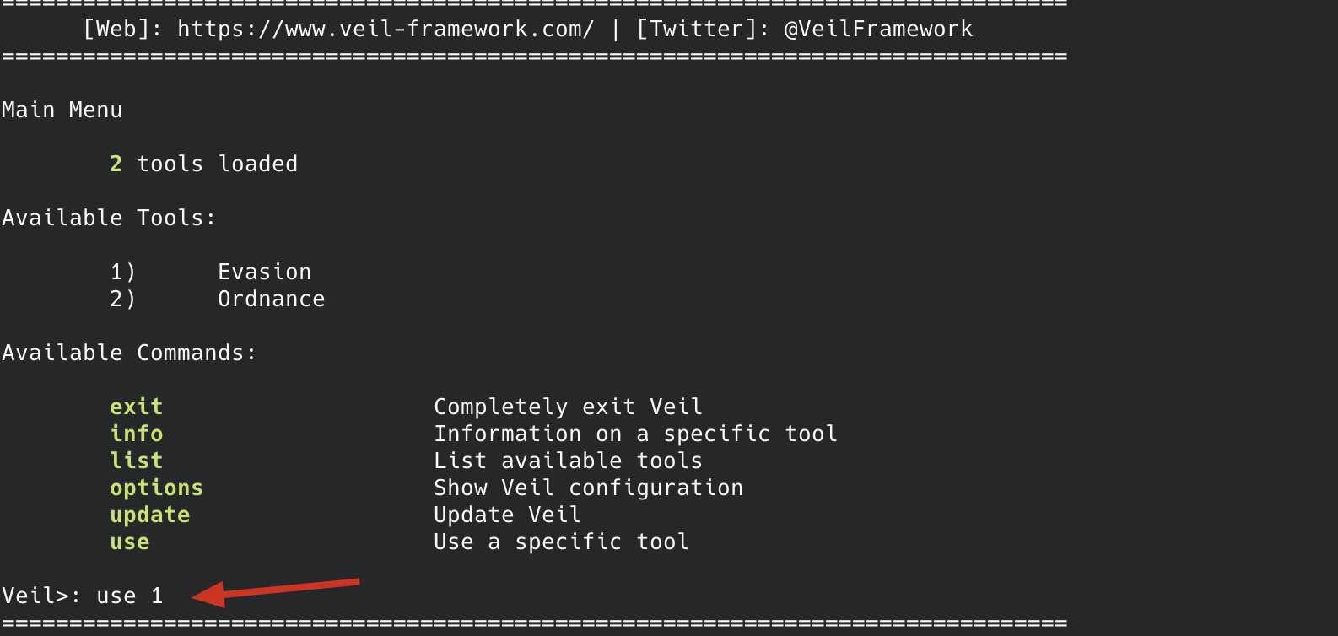The image size is (1338, 636).
Task: Click the @VeilFramework Twitter handle
Action: (878, 29)
